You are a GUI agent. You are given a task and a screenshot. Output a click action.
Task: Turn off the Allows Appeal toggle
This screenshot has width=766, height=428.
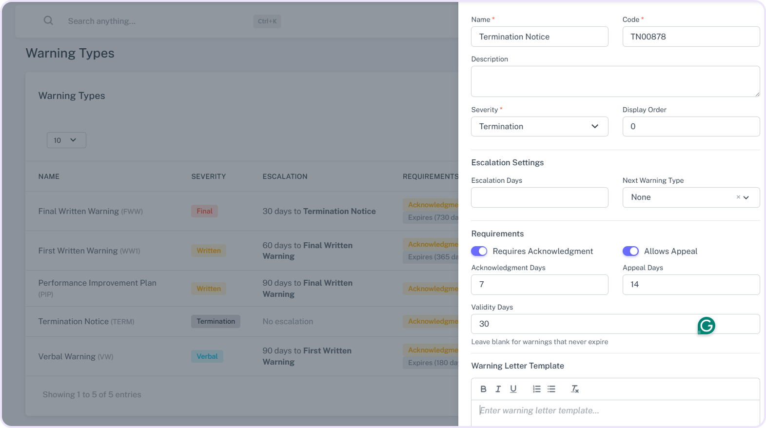coord(630,251)
